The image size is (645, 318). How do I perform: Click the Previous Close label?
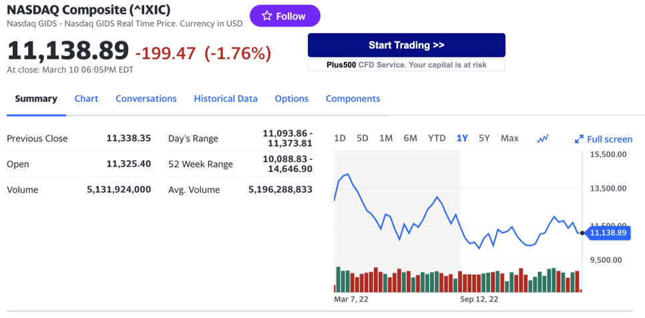pos(37,139)
